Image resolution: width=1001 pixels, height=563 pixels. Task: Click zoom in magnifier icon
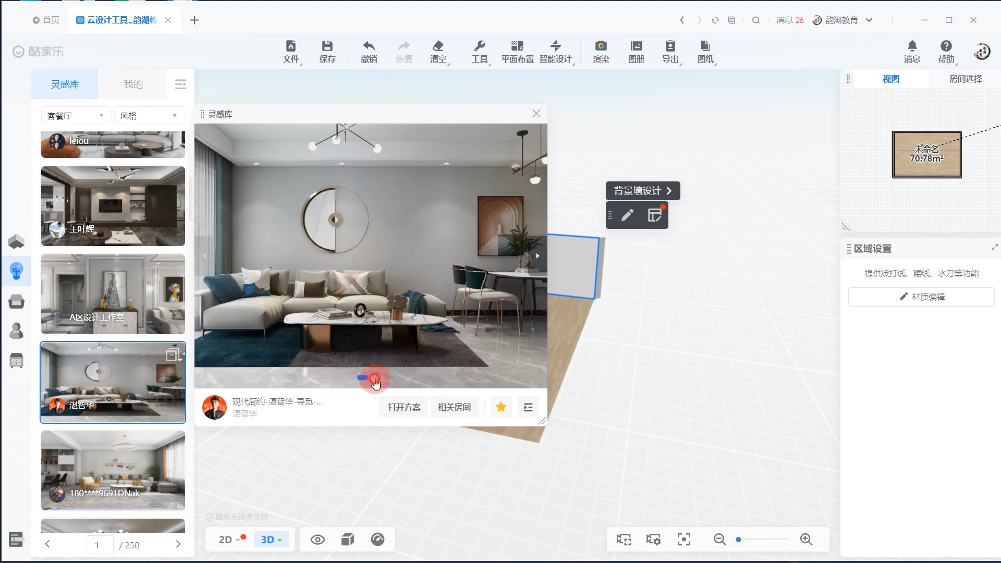(x=807, y=540)
